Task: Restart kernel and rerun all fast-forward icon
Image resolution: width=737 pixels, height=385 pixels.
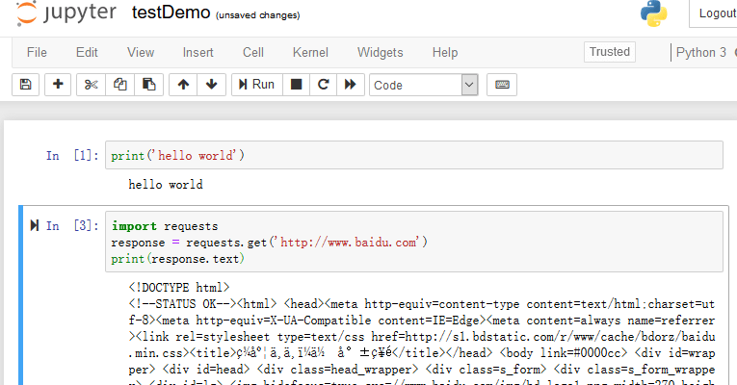Action: (x=351, y=85)
